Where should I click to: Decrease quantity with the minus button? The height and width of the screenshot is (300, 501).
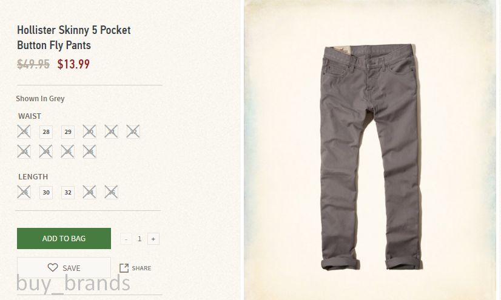point(126,239)
